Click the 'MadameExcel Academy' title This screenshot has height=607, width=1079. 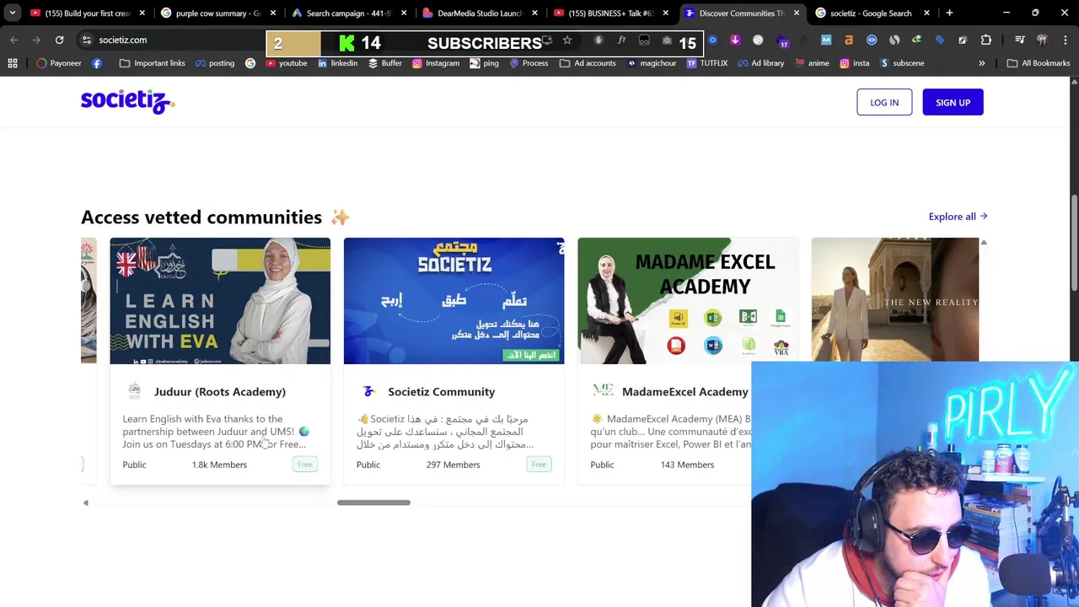point(685,391)
